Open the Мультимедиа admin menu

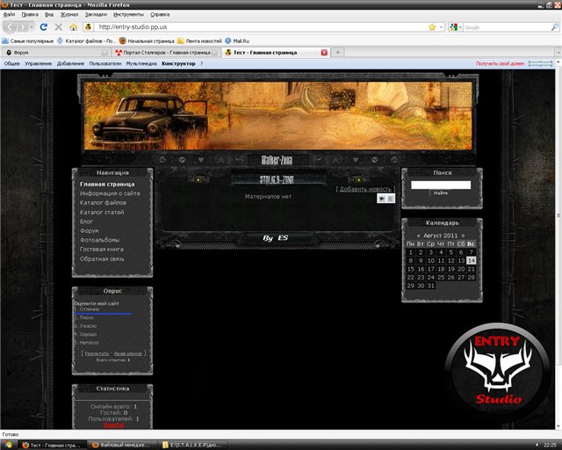(x=141, y=63)
